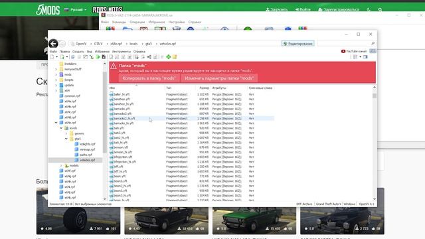Click Изменить параметры папки "mods" button
This screenshot has height=239, width=425.
[x=219, y=78]
